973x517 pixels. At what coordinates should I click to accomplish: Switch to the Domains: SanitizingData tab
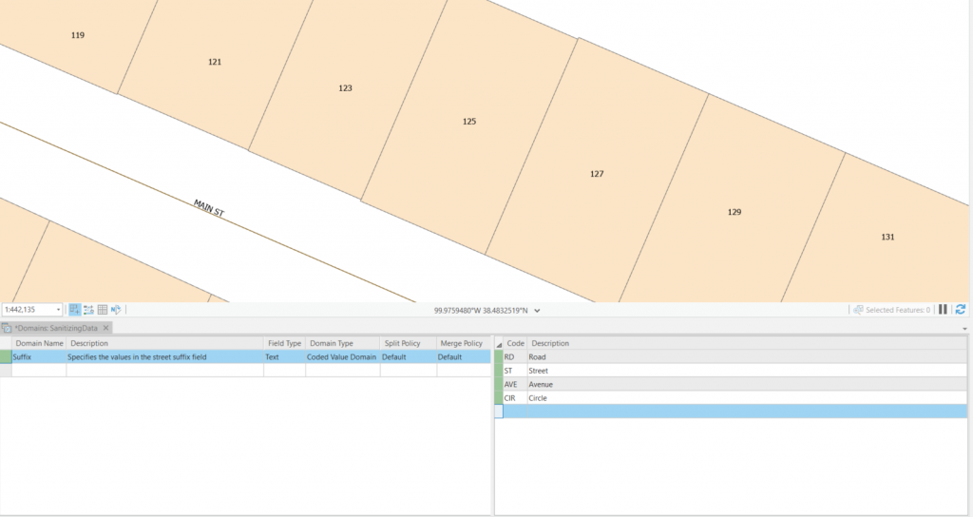pos(57,328)
